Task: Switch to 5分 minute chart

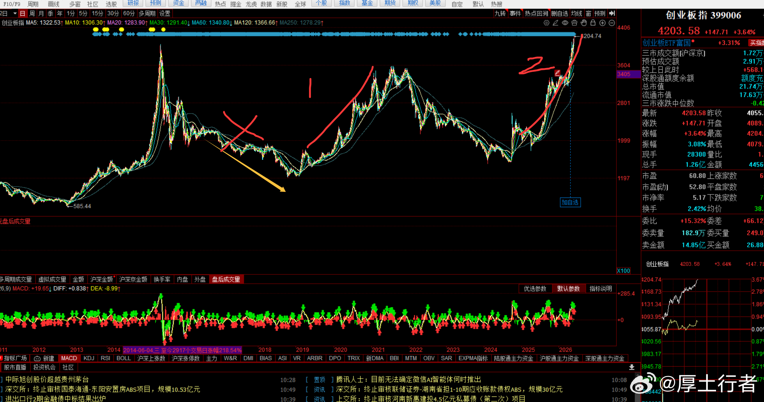Action: (x=83, y=13)
